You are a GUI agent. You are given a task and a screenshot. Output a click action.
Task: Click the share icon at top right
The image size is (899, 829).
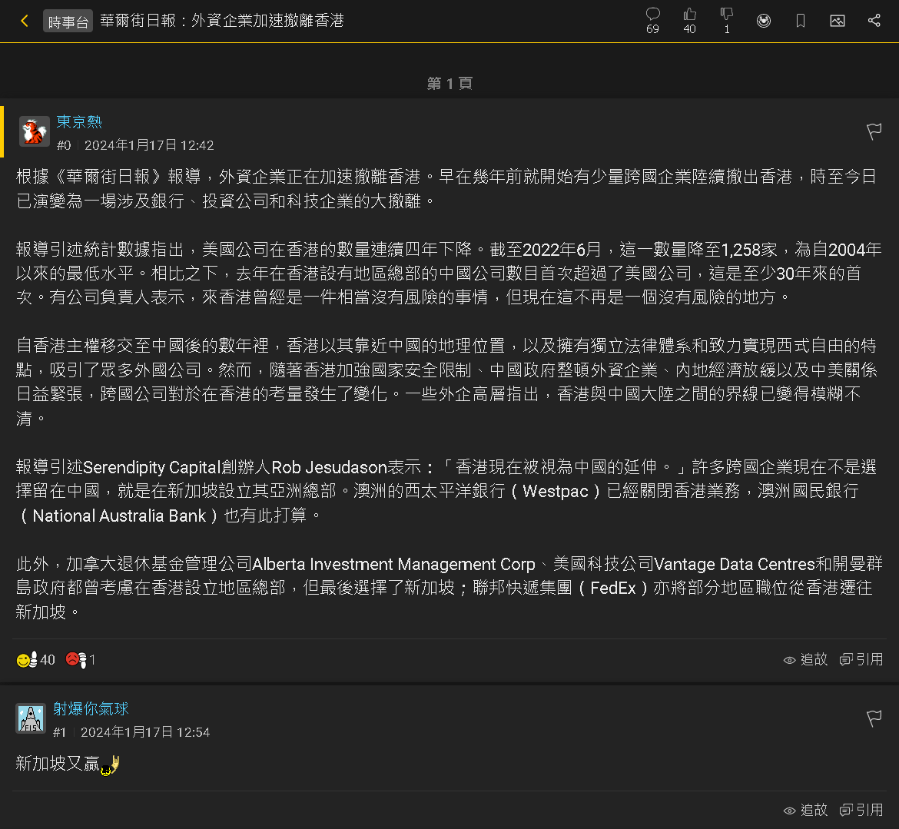pyautogui.click(x=874, y=21)
